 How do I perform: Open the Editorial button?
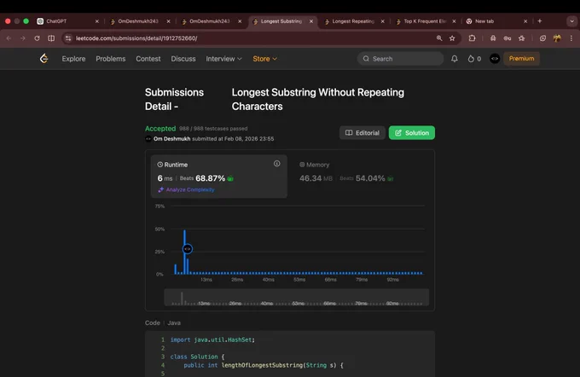tap(362, 133)
